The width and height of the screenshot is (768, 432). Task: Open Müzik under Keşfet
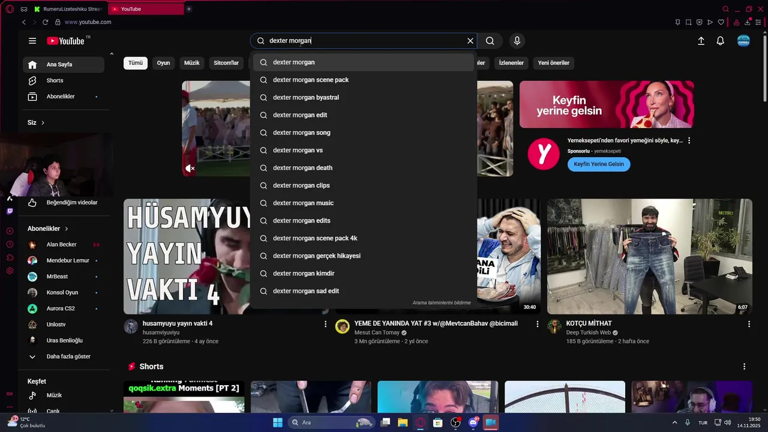[64, 395]
